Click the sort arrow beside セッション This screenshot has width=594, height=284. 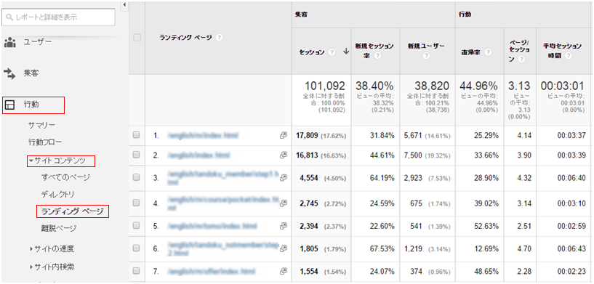(x=345, y=52)
